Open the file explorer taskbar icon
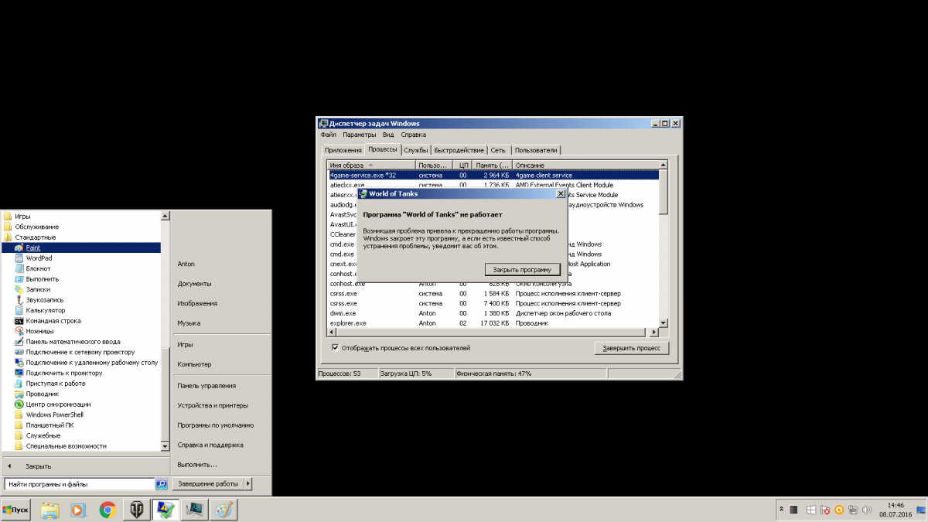Screen dimensions: 928x522 coord(49,510)
